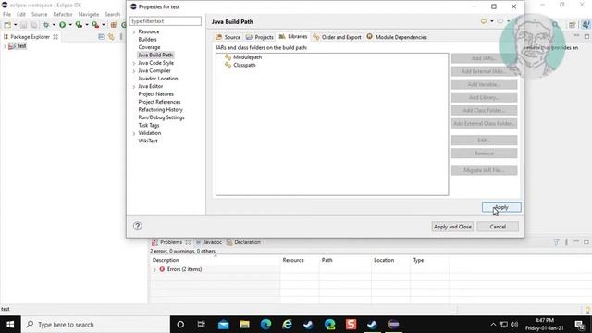Click the Open Perspective icon at the top right
Viewport: 592px width, 333px height.
point(573,25)
